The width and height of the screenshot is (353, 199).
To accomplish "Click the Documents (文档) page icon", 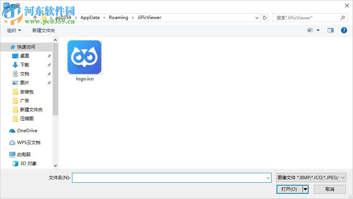I will tap(15, 74).
